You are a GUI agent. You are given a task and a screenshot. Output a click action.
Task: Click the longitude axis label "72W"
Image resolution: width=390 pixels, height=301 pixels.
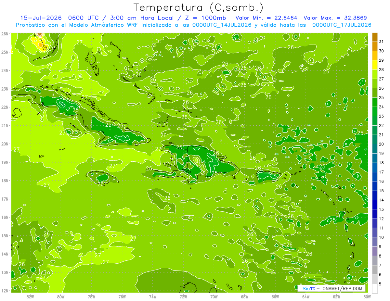coord(183,296)
